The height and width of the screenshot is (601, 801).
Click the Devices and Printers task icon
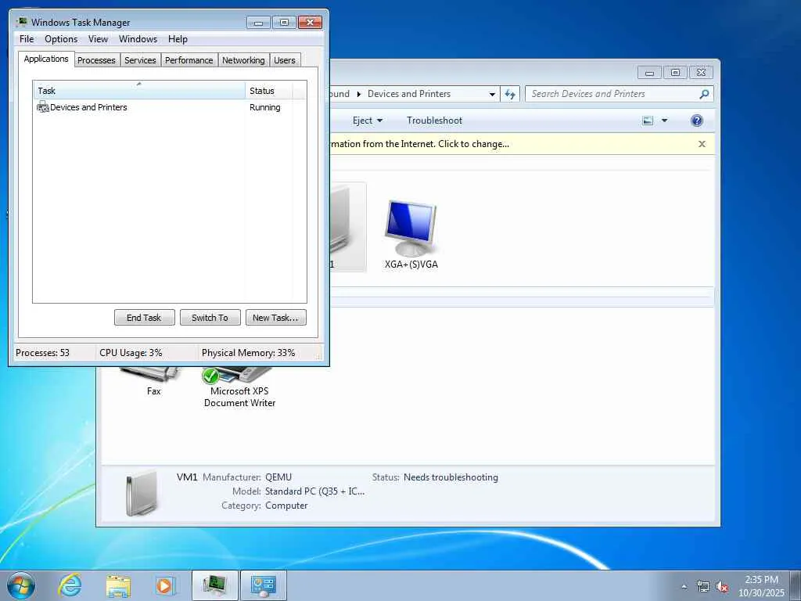click(x=42, y=107)
